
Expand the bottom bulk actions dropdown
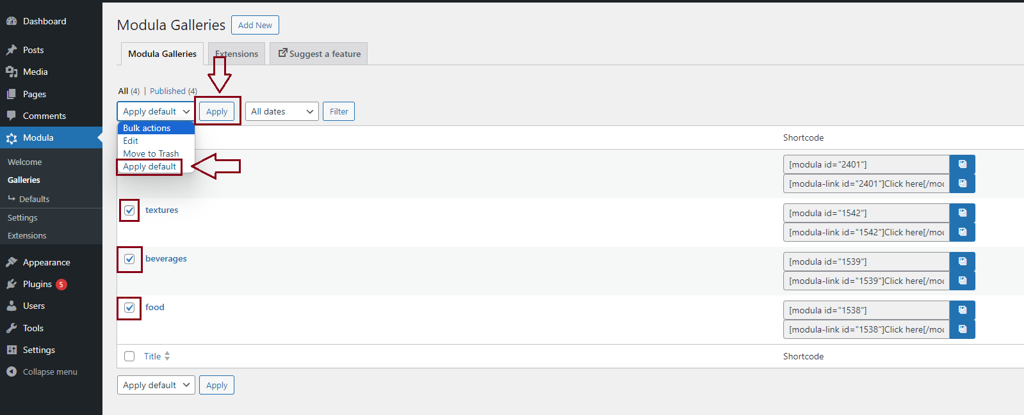coord(156,385)
